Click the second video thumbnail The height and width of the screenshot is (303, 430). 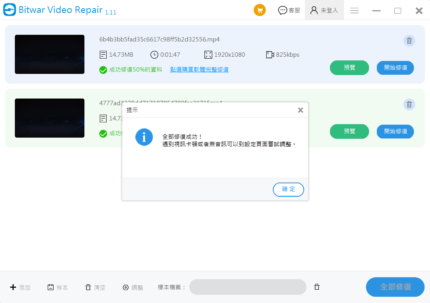[x=50, y=118]
